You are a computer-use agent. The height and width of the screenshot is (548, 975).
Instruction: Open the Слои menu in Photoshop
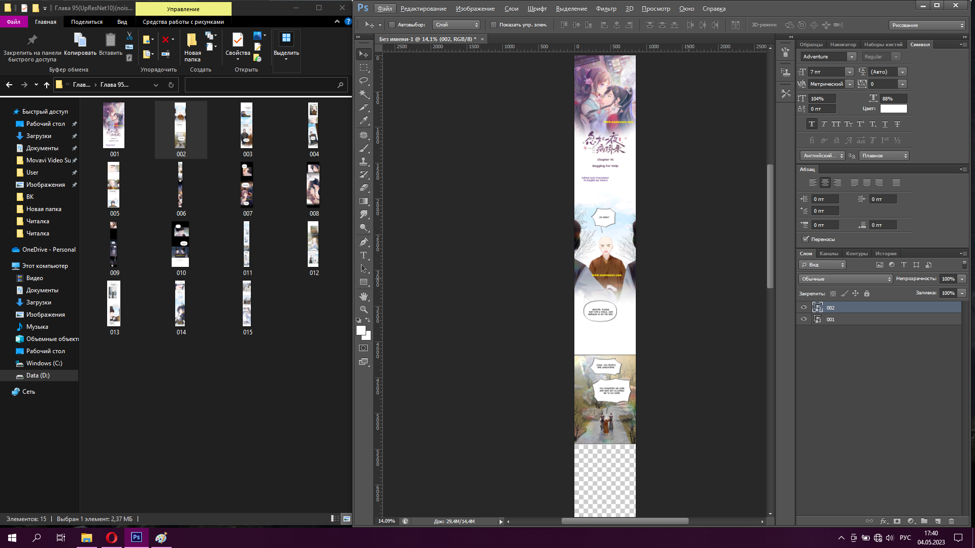(511, 9)
